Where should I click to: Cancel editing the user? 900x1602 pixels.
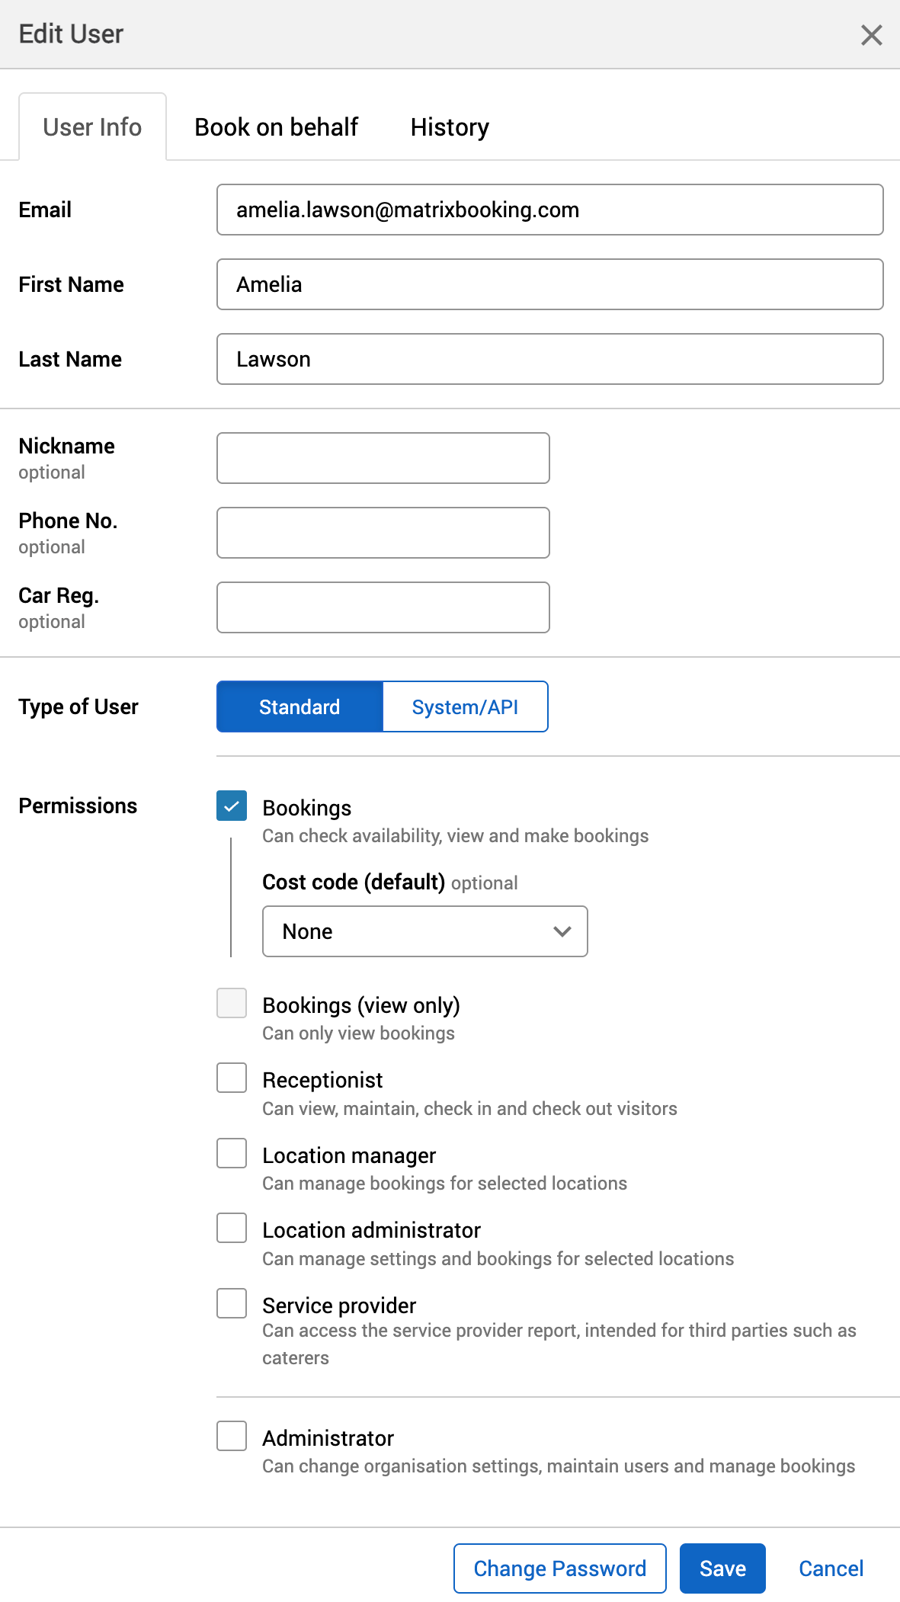pyautogui.click(x=830, y=1568)
